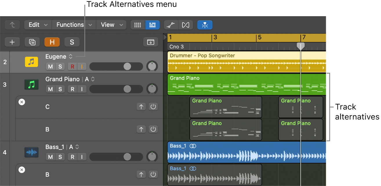Select the gray Bass_1 alternative B region
The width and height of the screenshot is (381, 186).
click(215, 175)
